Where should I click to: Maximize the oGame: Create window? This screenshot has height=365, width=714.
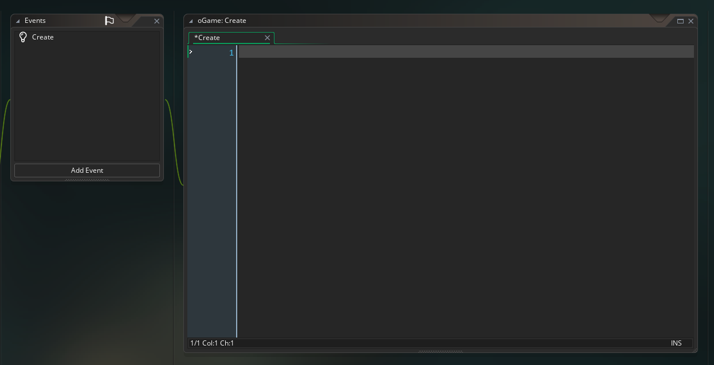[x=681, y=21]
